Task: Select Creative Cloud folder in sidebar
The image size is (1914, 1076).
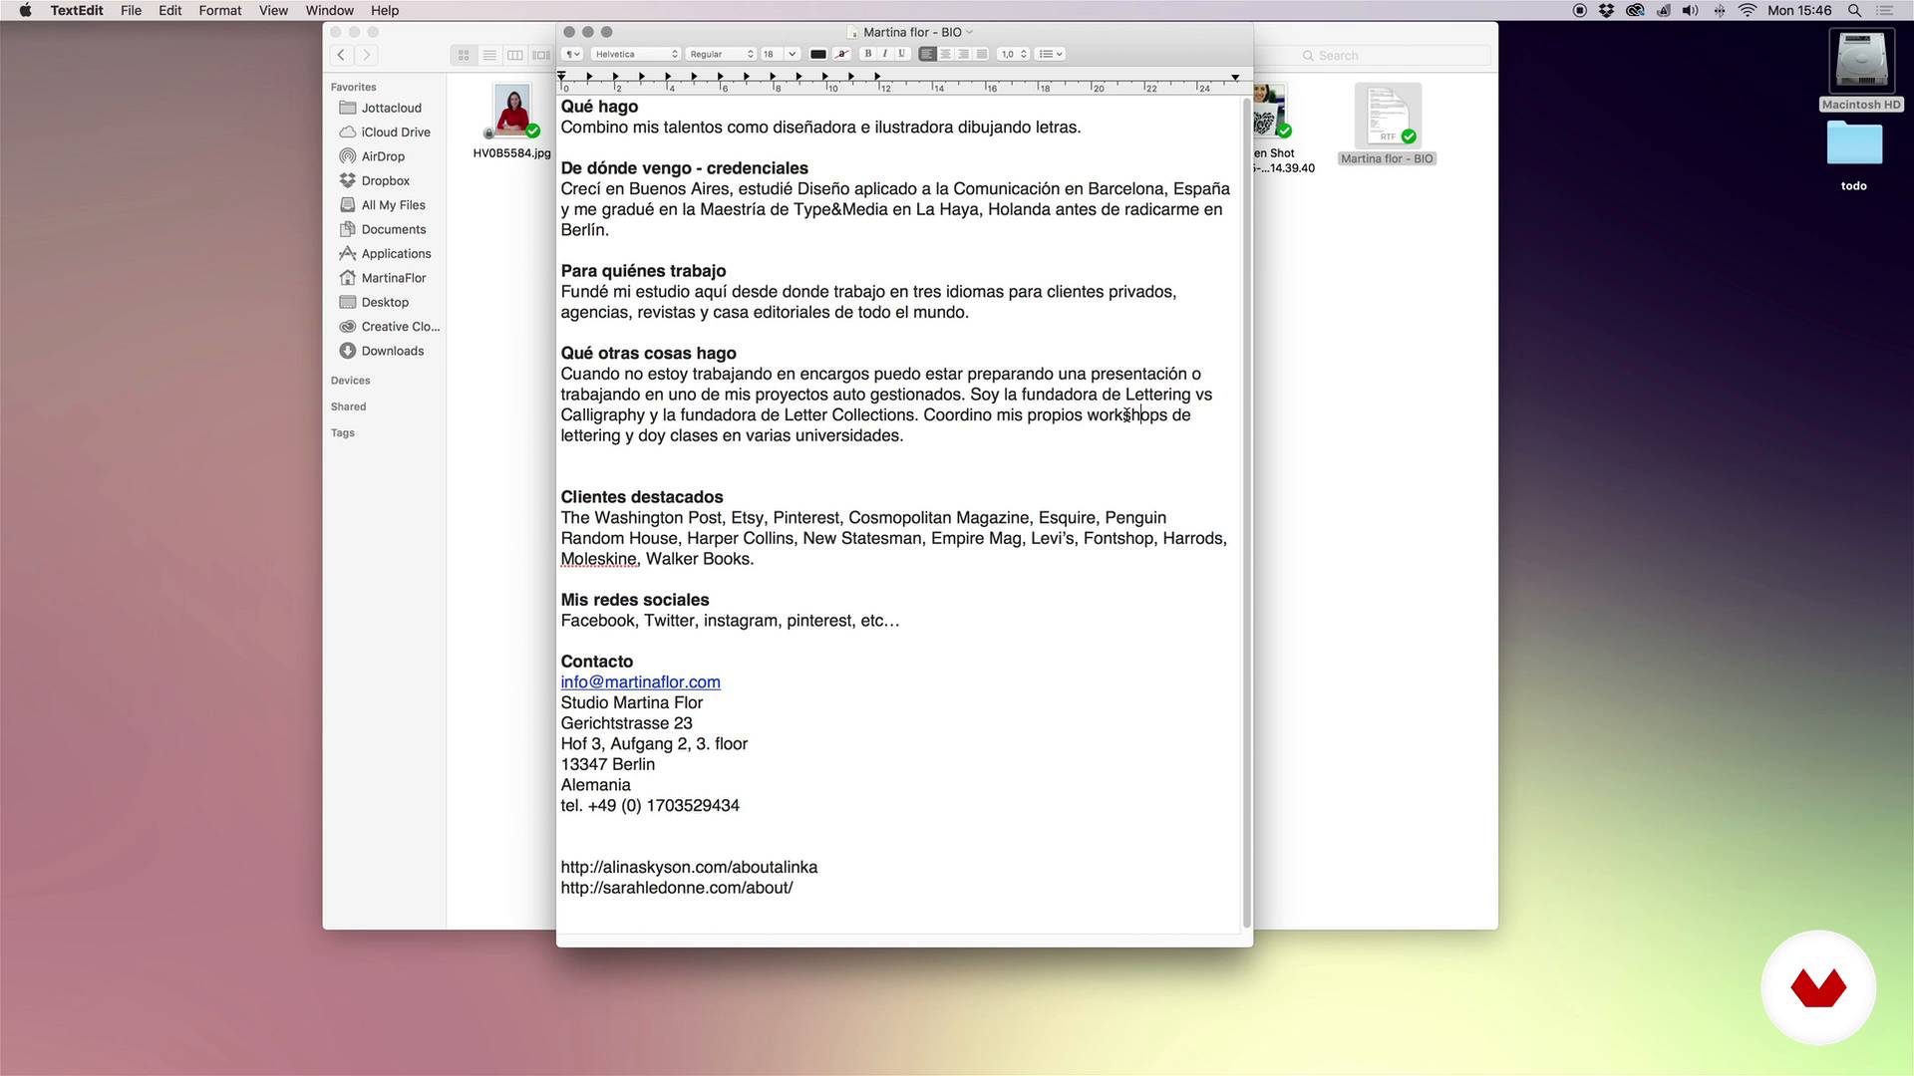Action: point(384,327)
